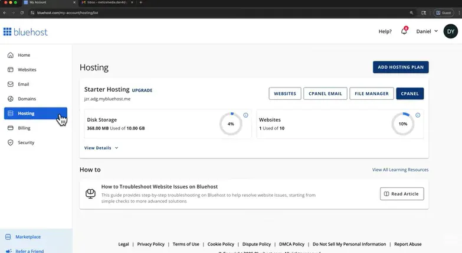Open the CPANEL button

pyautogui.click(x=410, y=93)
